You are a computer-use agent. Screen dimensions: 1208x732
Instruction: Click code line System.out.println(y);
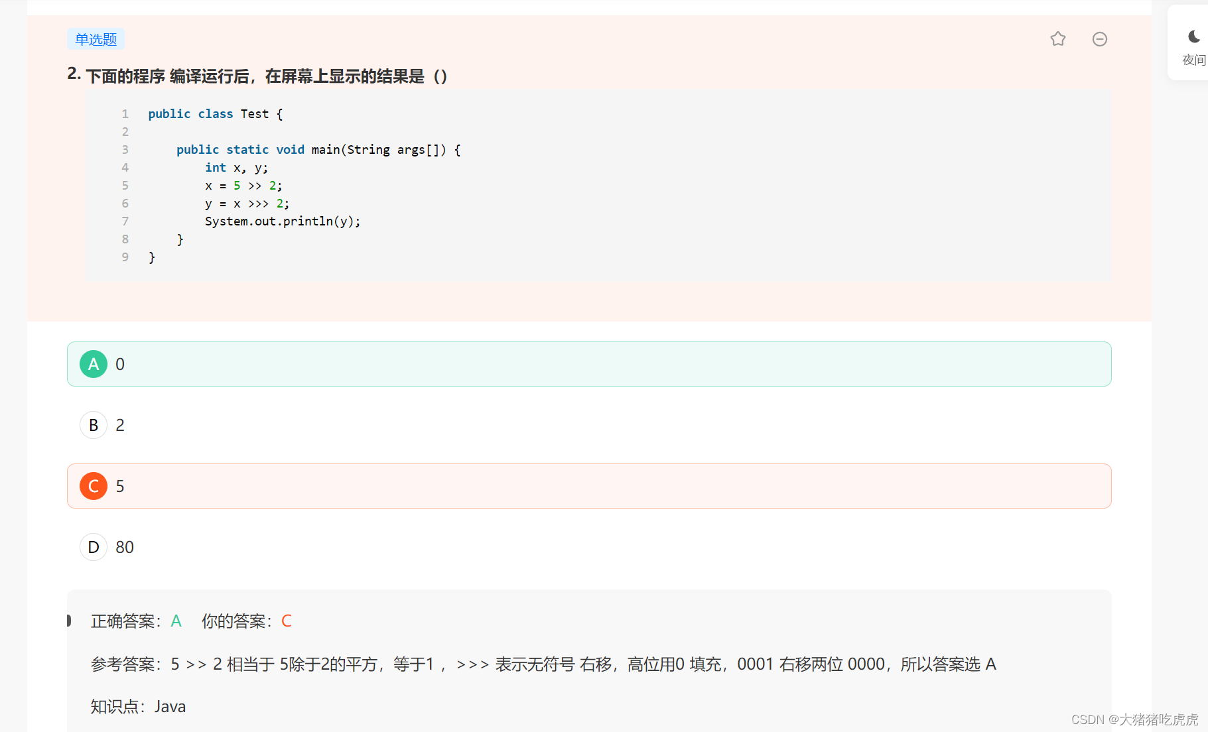tap(283, 221)
